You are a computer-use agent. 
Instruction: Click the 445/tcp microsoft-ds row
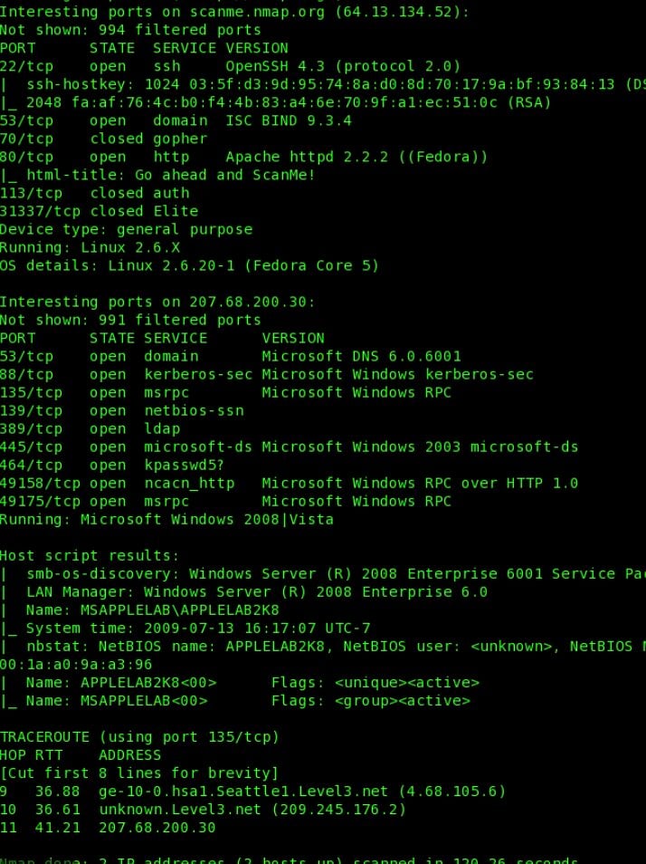[289, 446]
